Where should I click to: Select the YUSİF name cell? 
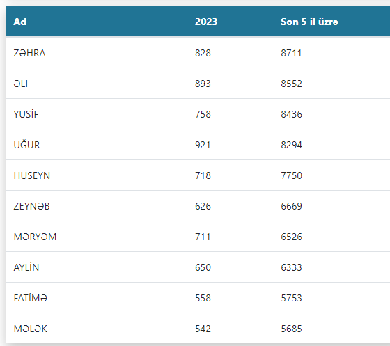[26, 114]
